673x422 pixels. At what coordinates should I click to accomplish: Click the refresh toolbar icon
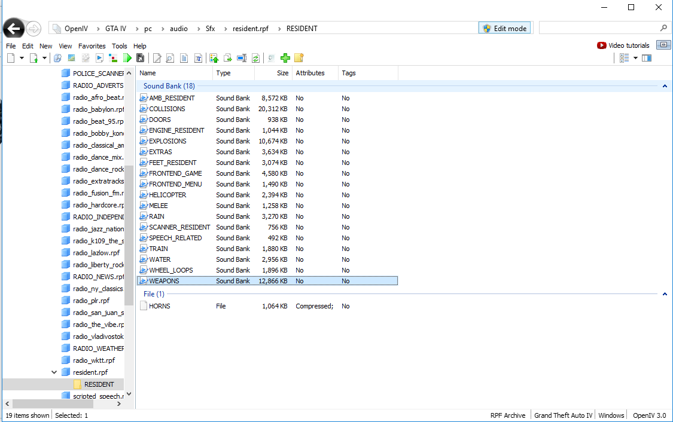coord(256,58)
